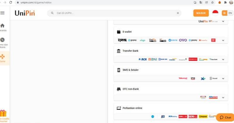Expand the OTC non-Bank section

click(x=223, y=98)
